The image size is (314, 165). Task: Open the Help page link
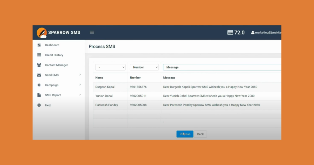tap(48, 105)
